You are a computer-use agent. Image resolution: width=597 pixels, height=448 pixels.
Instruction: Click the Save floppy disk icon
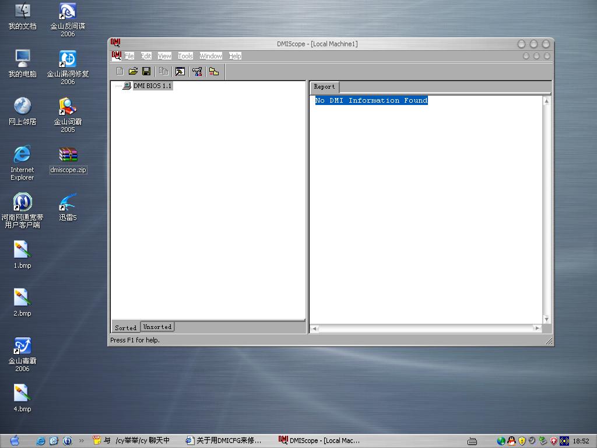[x=146, y=71]
